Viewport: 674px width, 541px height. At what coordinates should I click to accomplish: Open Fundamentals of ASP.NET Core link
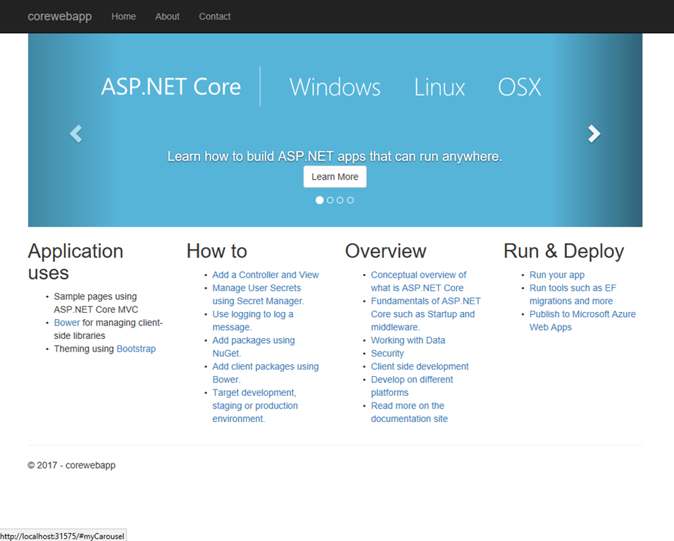pos(425,314)
